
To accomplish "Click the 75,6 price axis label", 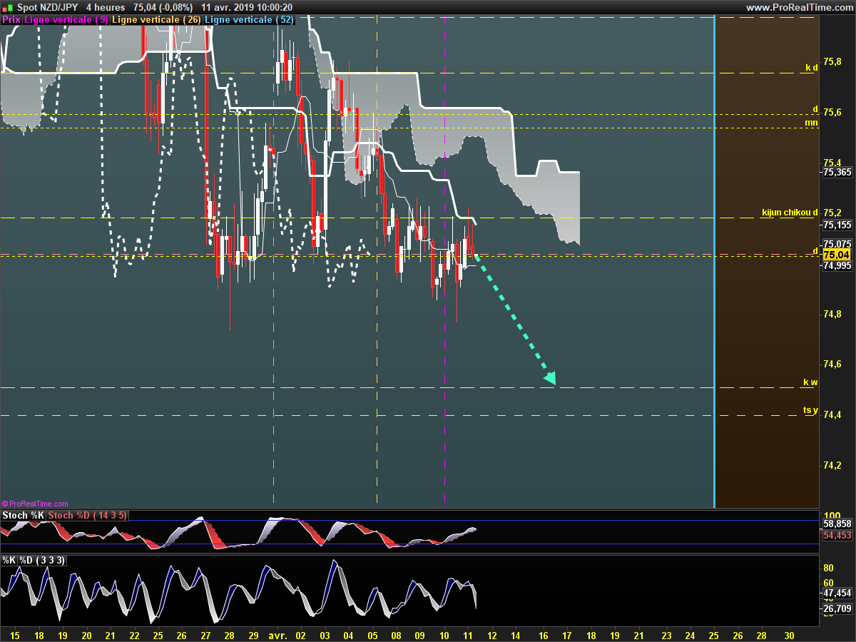I will (x=832, y=112).
